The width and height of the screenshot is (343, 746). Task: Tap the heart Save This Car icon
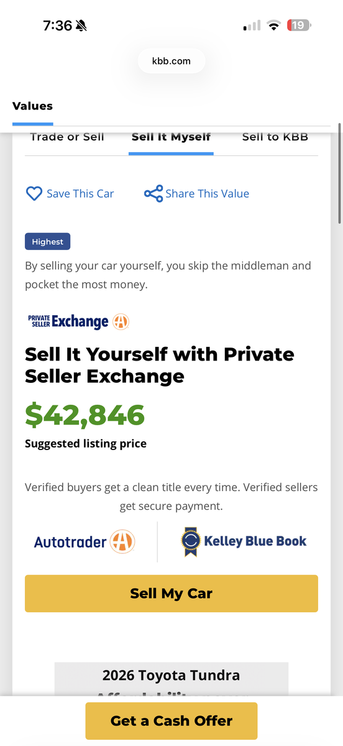pos(34,193)
